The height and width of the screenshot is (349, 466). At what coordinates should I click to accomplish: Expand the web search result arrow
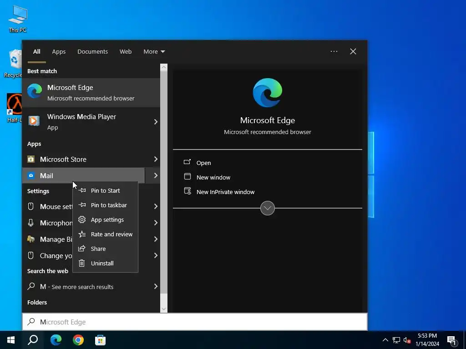(156, 287)
